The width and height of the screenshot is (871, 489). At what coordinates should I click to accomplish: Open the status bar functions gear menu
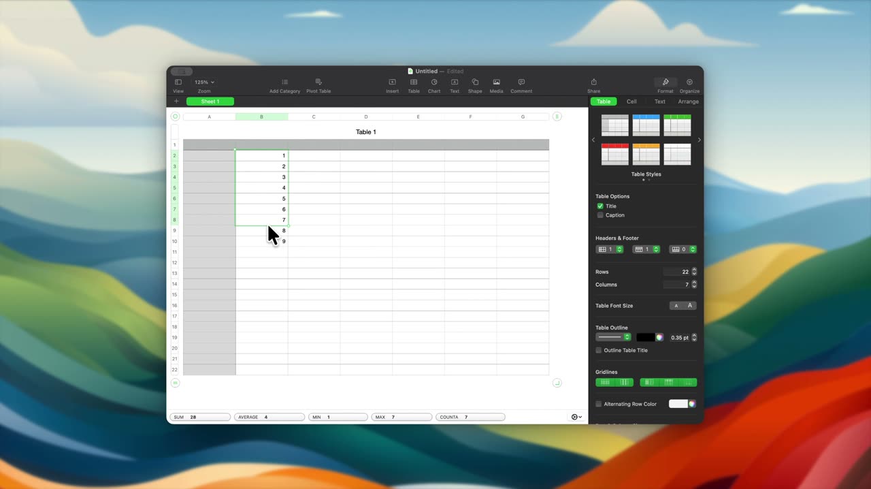[577, 417]
